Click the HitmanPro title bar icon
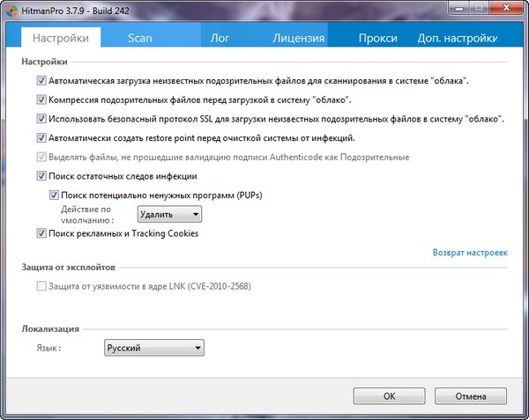The image size is (529, 420). (11, 10)
